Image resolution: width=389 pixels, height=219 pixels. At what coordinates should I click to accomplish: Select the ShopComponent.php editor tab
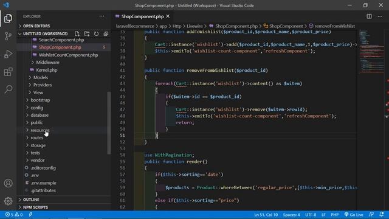click(x=142, y=16)
